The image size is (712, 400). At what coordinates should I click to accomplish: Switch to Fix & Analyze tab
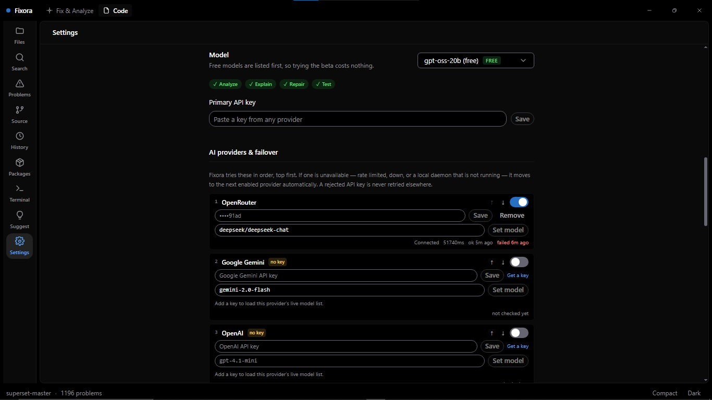pyautogui.click(x=70, y=10)
